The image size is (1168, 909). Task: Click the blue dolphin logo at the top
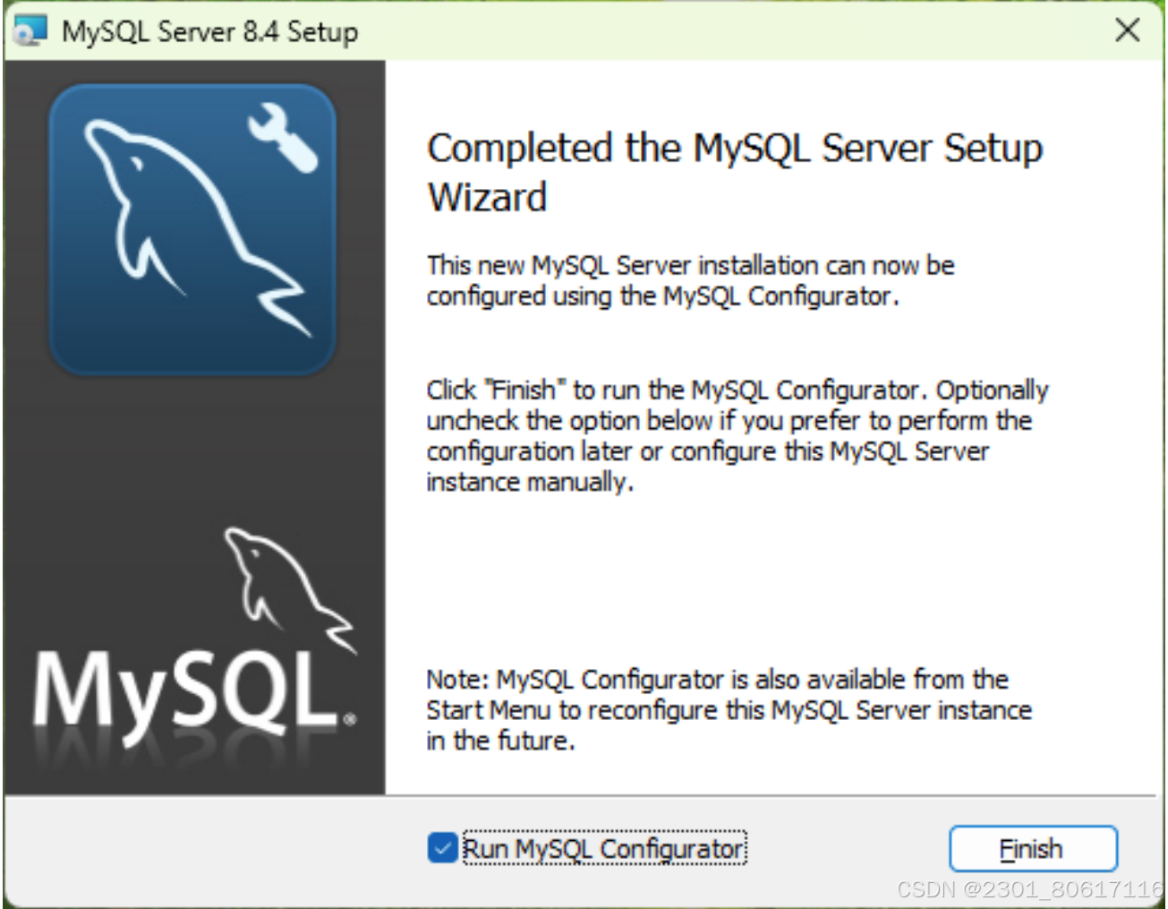[x=192, y=227]
